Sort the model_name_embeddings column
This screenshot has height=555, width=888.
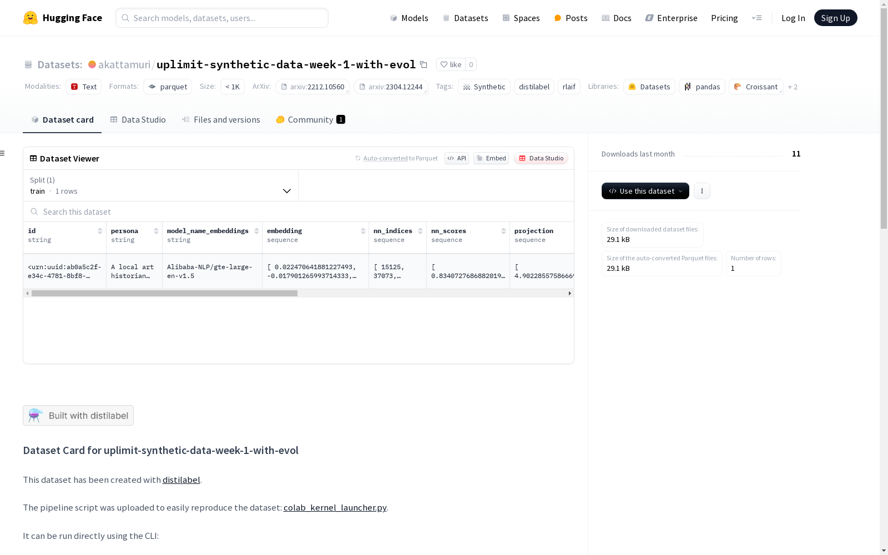coord(256,231)
